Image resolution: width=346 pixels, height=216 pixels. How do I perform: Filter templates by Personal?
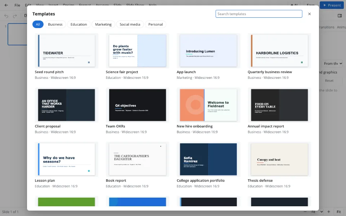(155, 24)
